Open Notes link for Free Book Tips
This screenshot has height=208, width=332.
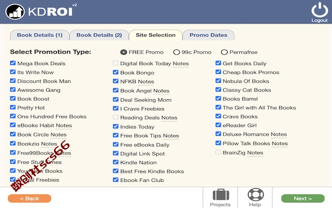pos(171,136)
